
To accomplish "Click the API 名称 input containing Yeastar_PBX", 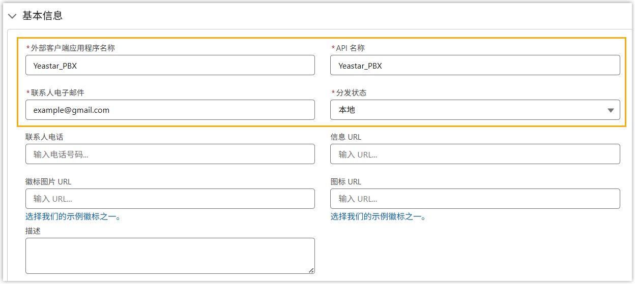I will [475, 66].
